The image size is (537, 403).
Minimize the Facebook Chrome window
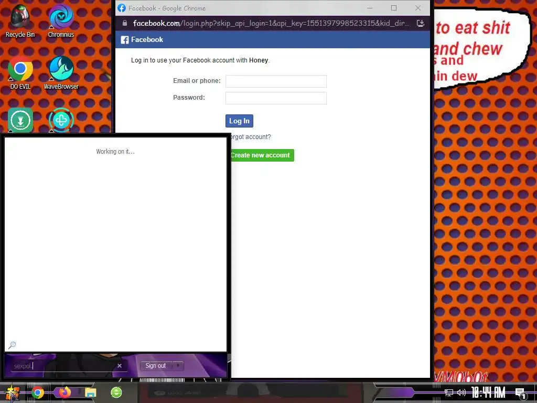(x=370, y=8)
